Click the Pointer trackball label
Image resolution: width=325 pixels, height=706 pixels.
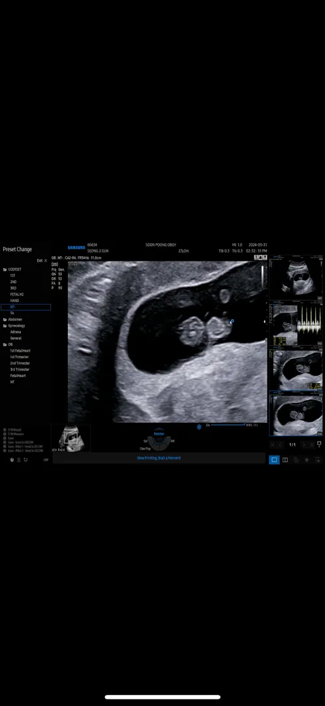coord(159,433)
